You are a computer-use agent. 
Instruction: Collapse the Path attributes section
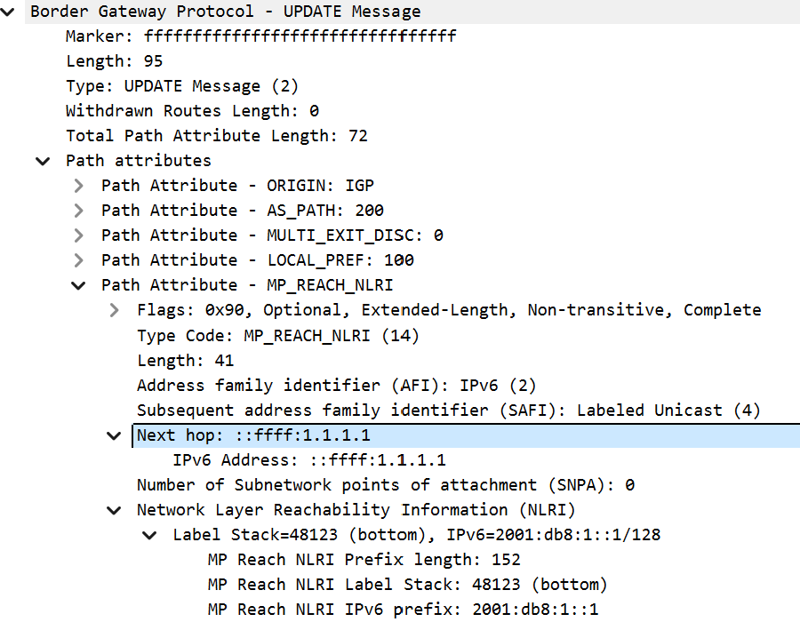(x=43, y=161)
